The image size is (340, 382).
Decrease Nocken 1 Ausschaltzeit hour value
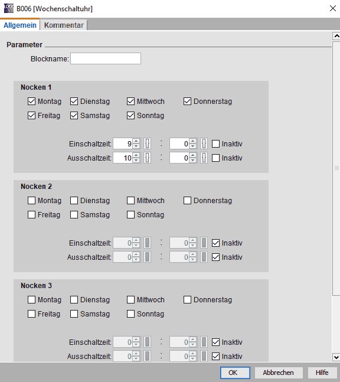point(136,161)
